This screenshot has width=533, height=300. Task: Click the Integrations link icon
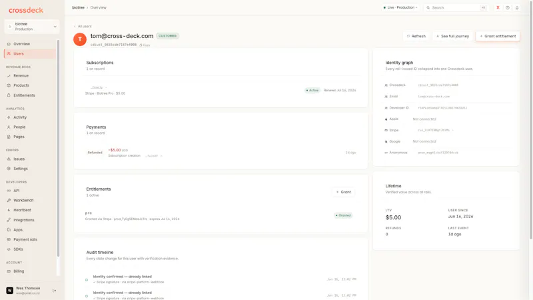[9, 220]
